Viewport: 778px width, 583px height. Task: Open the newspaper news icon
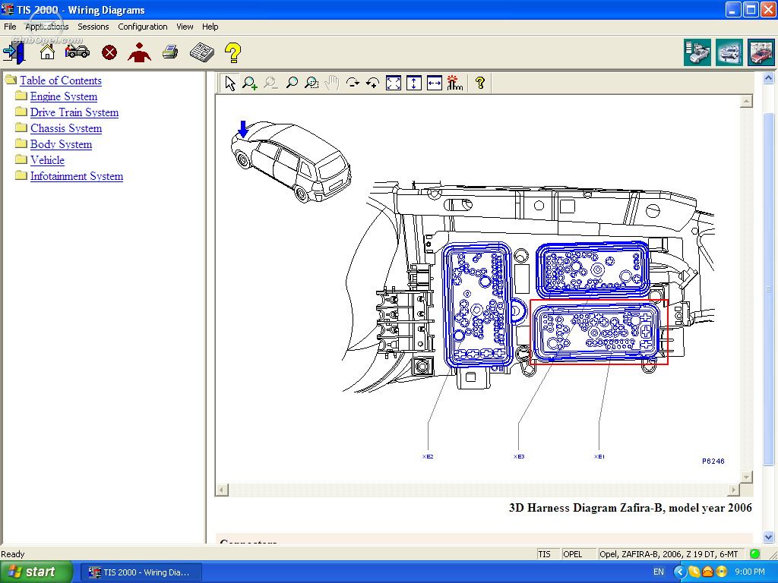click(x=202, y=52)
